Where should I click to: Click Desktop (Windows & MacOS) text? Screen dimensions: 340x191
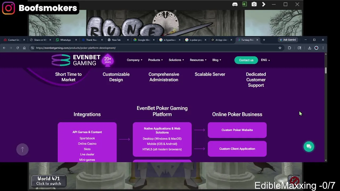pos(162,138)
